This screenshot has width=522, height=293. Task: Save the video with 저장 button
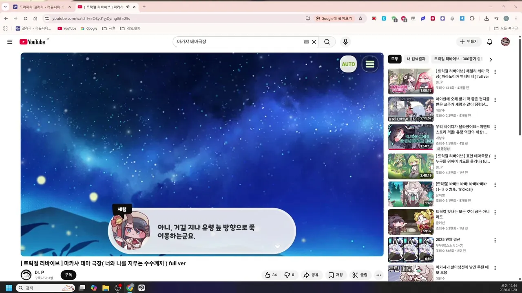tap(336, 275)
